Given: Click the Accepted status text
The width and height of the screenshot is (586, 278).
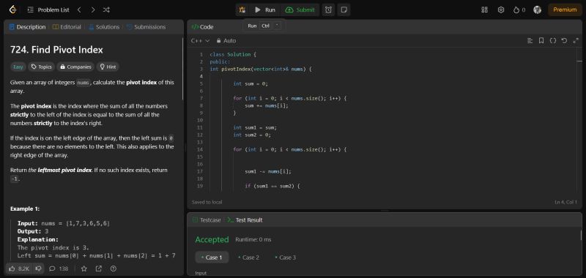Looking at the screenshot, I should tap(212, 239).
